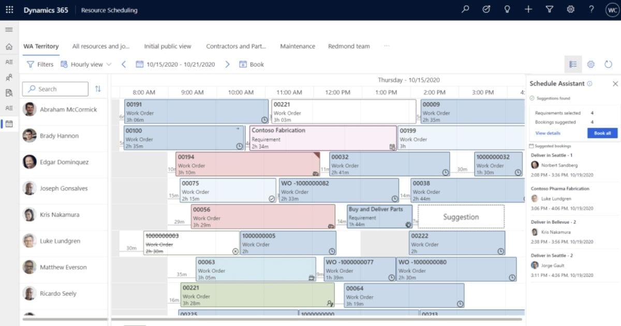Switch to the WA Territory tab
The width and height of the screenshot is (621, 326).
point(41,46)
